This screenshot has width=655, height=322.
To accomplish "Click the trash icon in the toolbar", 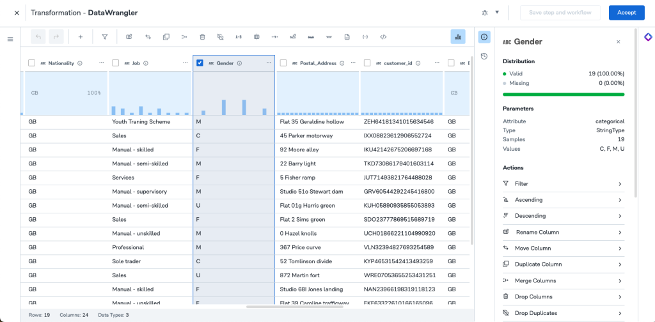I will (202, 37).
